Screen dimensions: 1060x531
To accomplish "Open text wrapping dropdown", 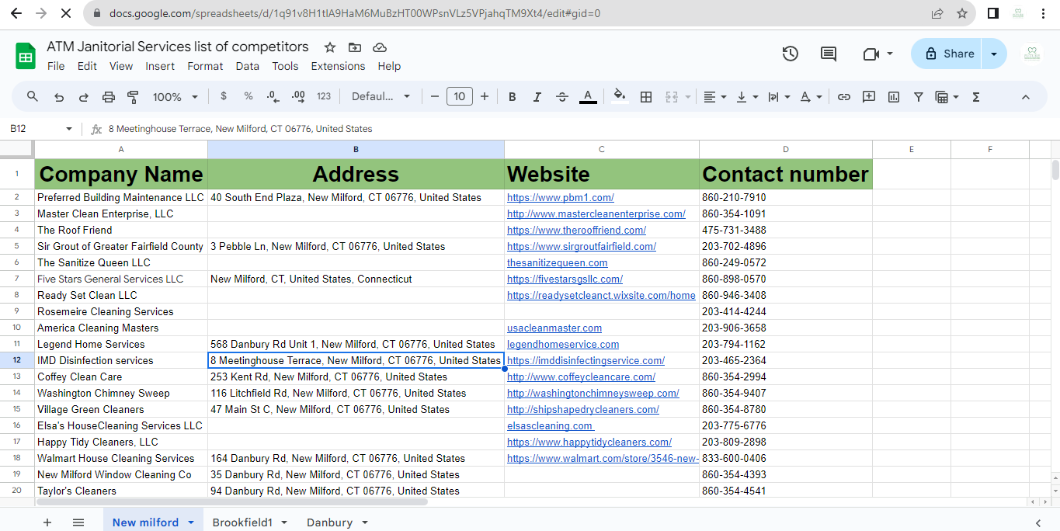I will click(778, 97).
